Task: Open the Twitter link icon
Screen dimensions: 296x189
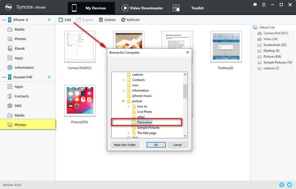Action: pos(289,185)
